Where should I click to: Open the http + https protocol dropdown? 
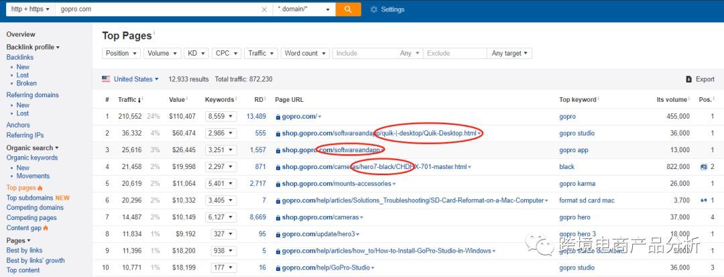27,9
